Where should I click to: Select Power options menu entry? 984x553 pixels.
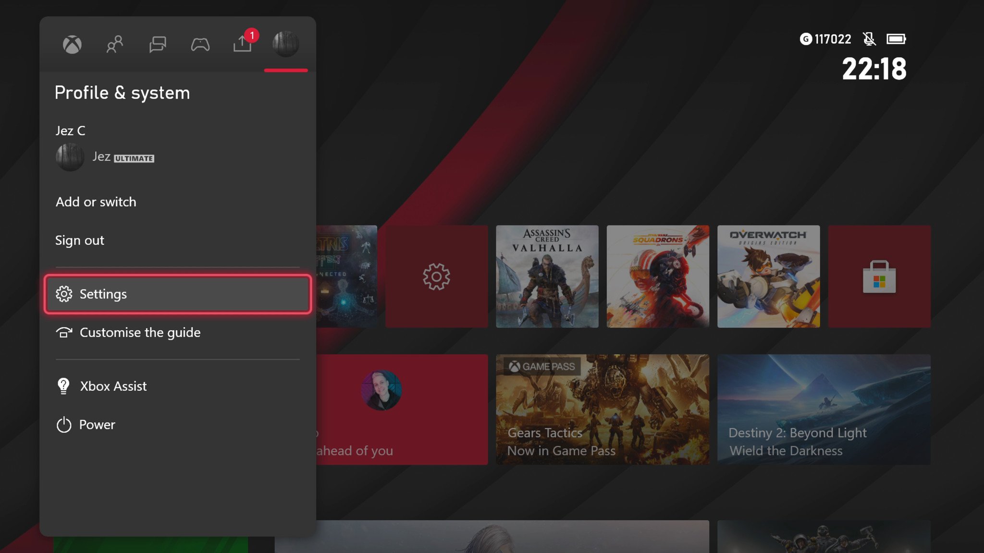[98, 424]
